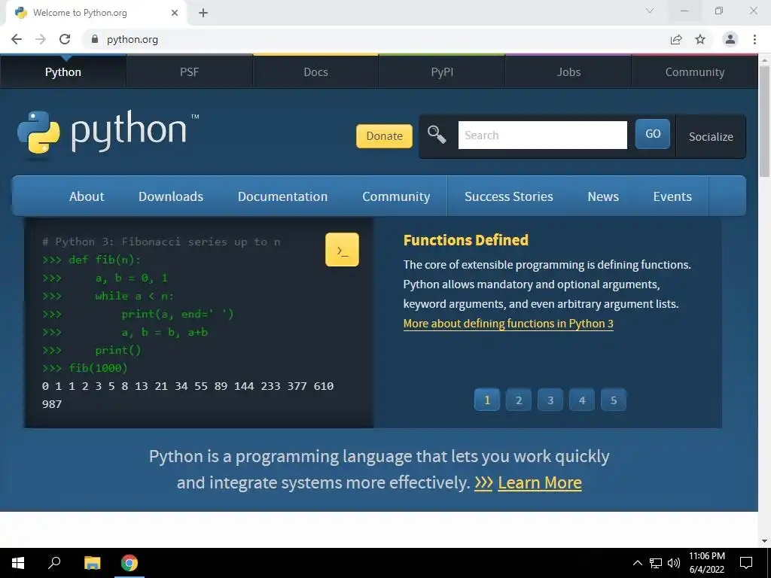771x578 pixels.
Task: Open network status tray icon
Action: [656, 563]
